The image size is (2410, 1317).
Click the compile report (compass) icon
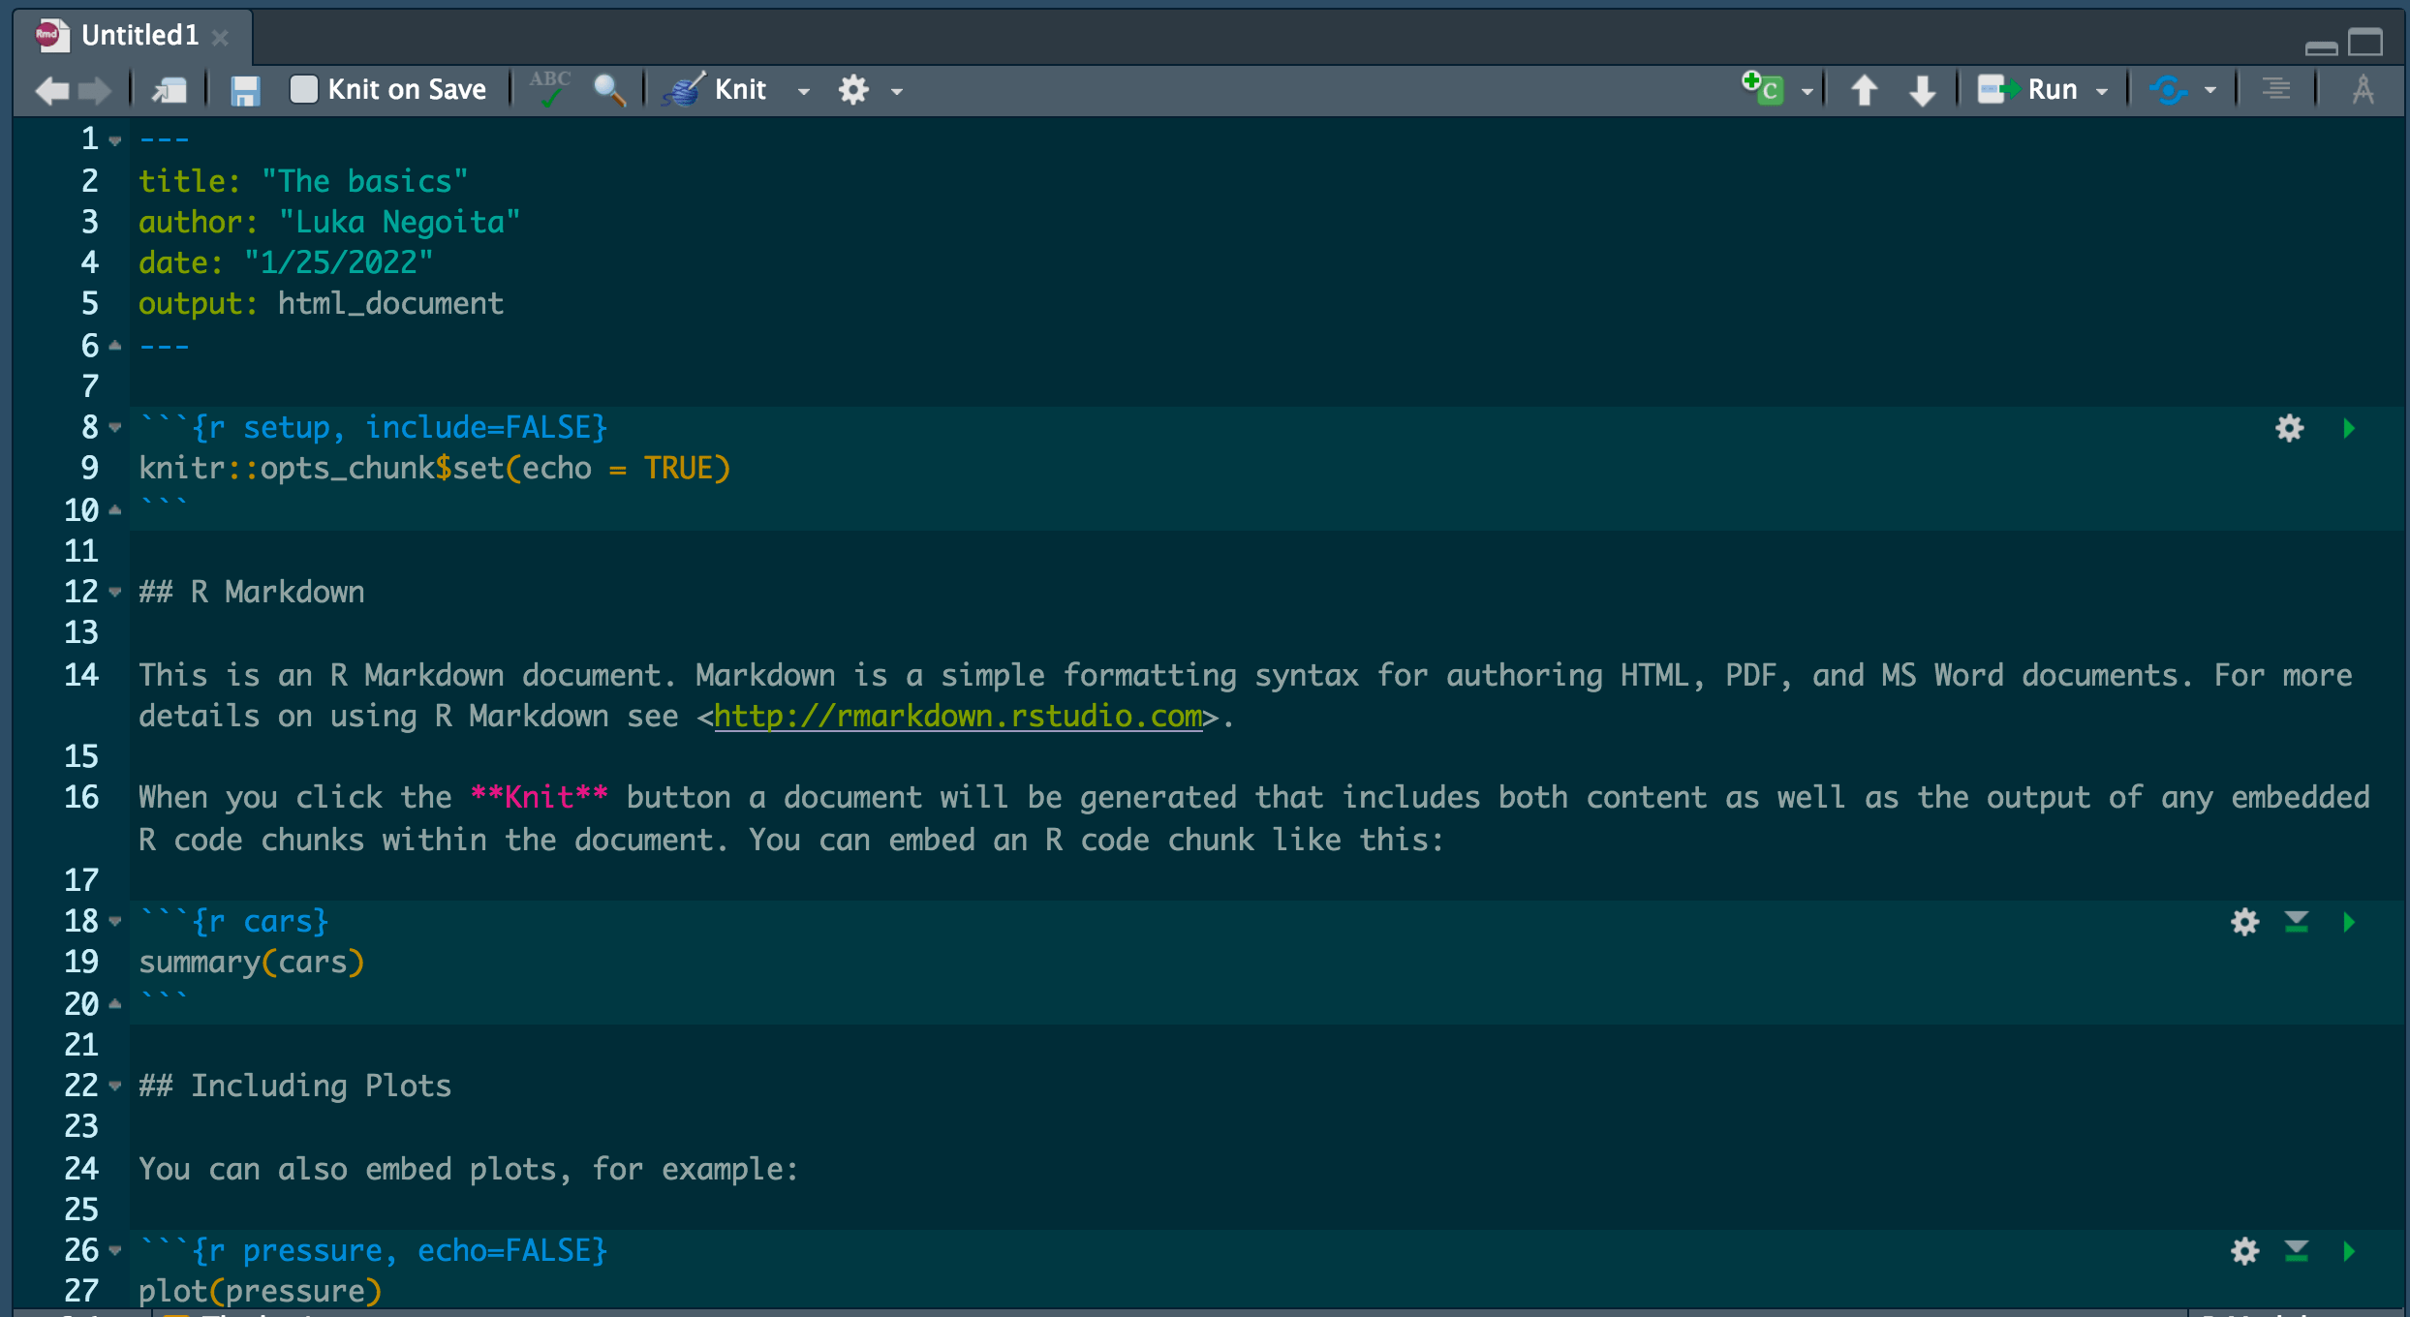click(x=2364, y=89)
